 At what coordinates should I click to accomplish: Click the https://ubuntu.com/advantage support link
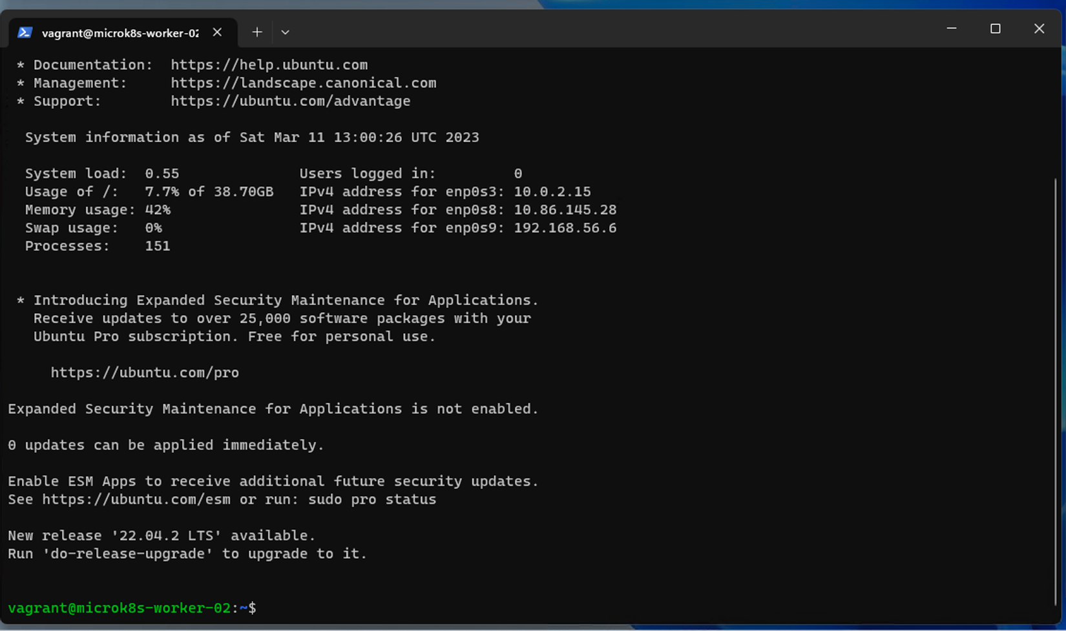point(290,101)
